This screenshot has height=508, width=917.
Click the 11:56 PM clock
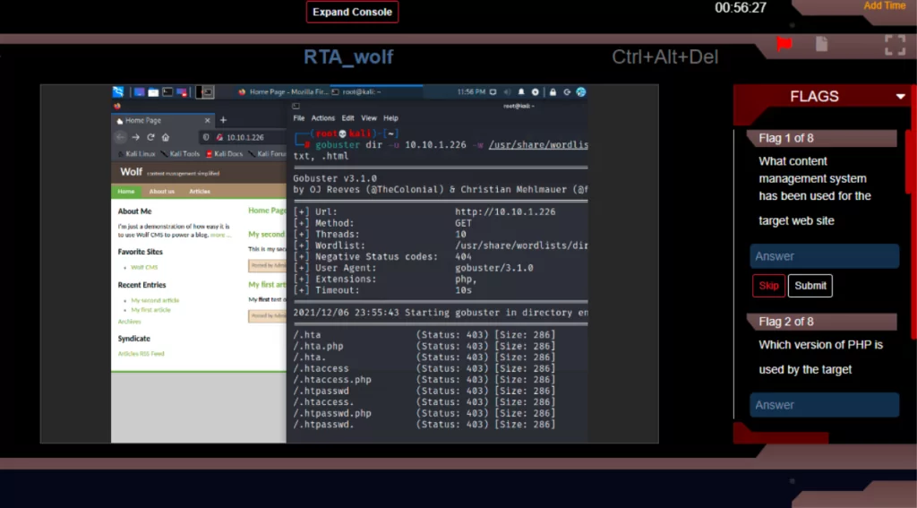click(471, 92)
